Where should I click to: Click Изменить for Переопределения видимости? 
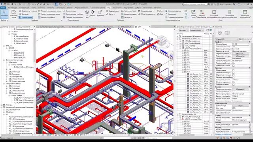pyautogui.click(x=240, y=54)
